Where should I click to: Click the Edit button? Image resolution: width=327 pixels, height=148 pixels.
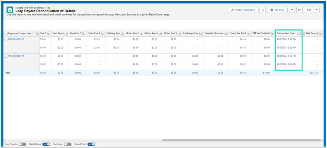309,10
